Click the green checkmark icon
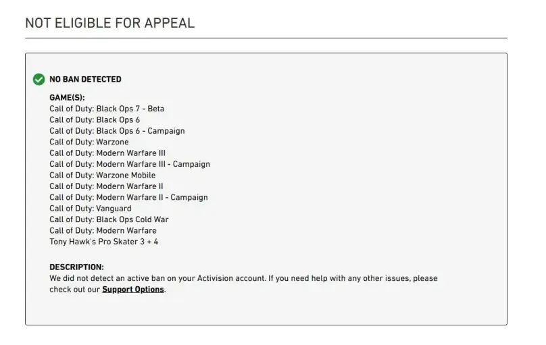This screenshot has height=345, width=546. click(39, 80)
